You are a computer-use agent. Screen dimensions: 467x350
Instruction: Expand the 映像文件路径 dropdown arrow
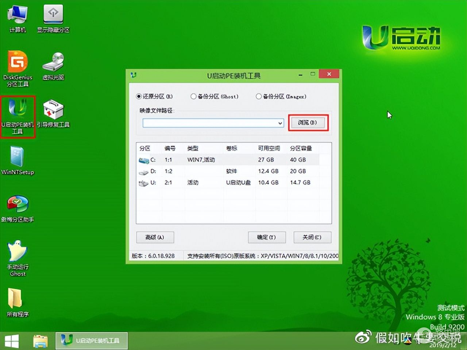(x=280, y=123)
